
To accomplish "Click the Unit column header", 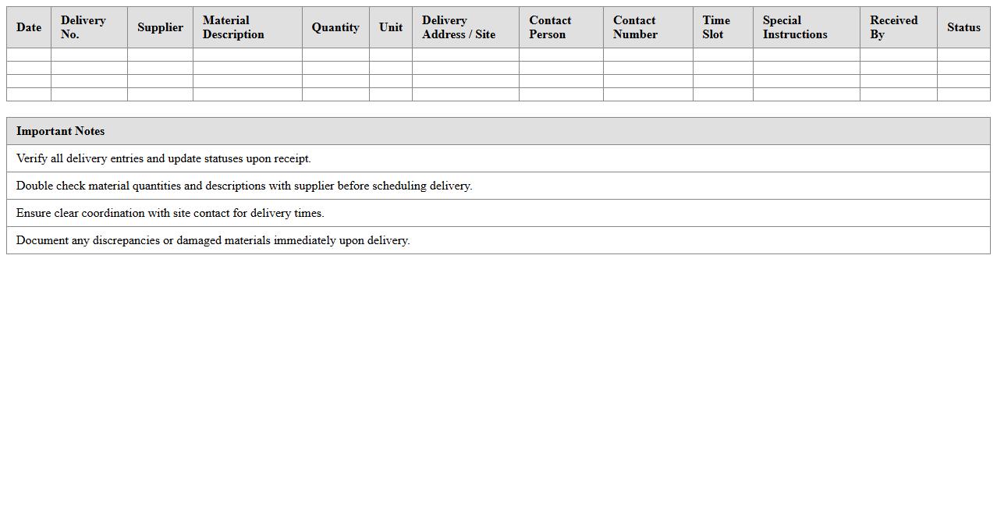I will coord(390,27).
